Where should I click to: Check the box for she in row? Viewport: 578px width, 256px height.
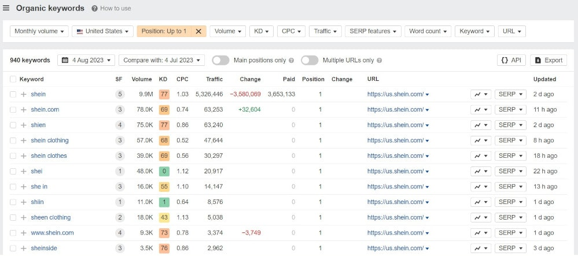[13, 187]
